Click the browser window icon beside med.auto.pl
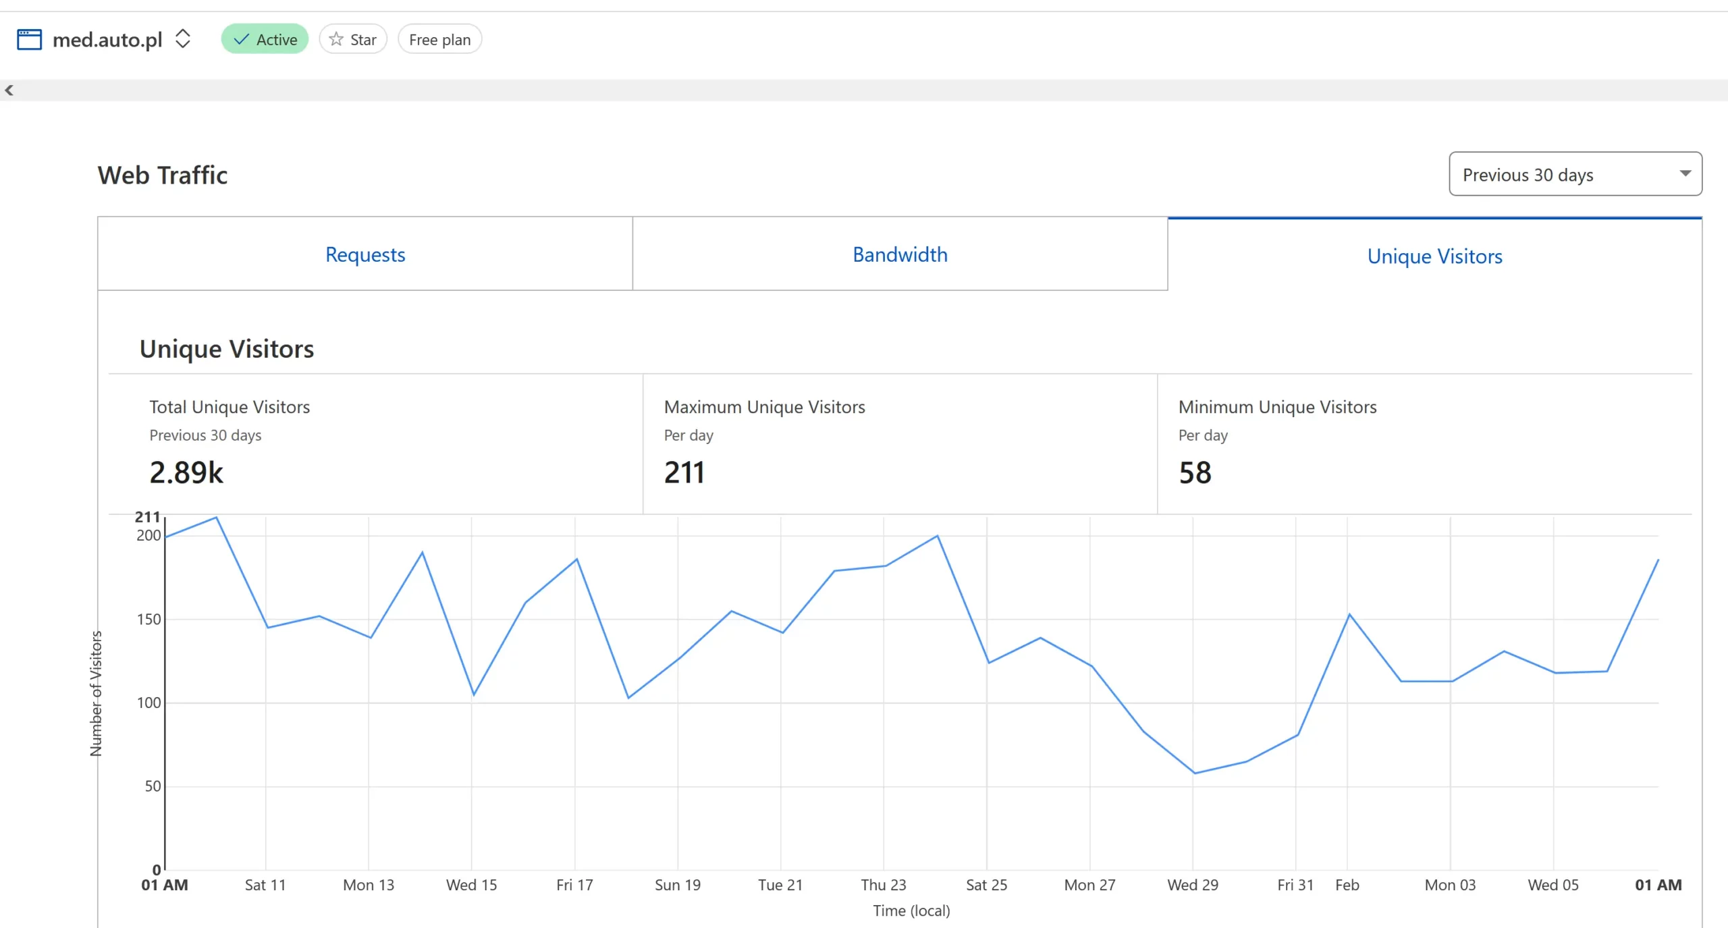The height and width of the screenshot is (928, 1728). point(29,39)
